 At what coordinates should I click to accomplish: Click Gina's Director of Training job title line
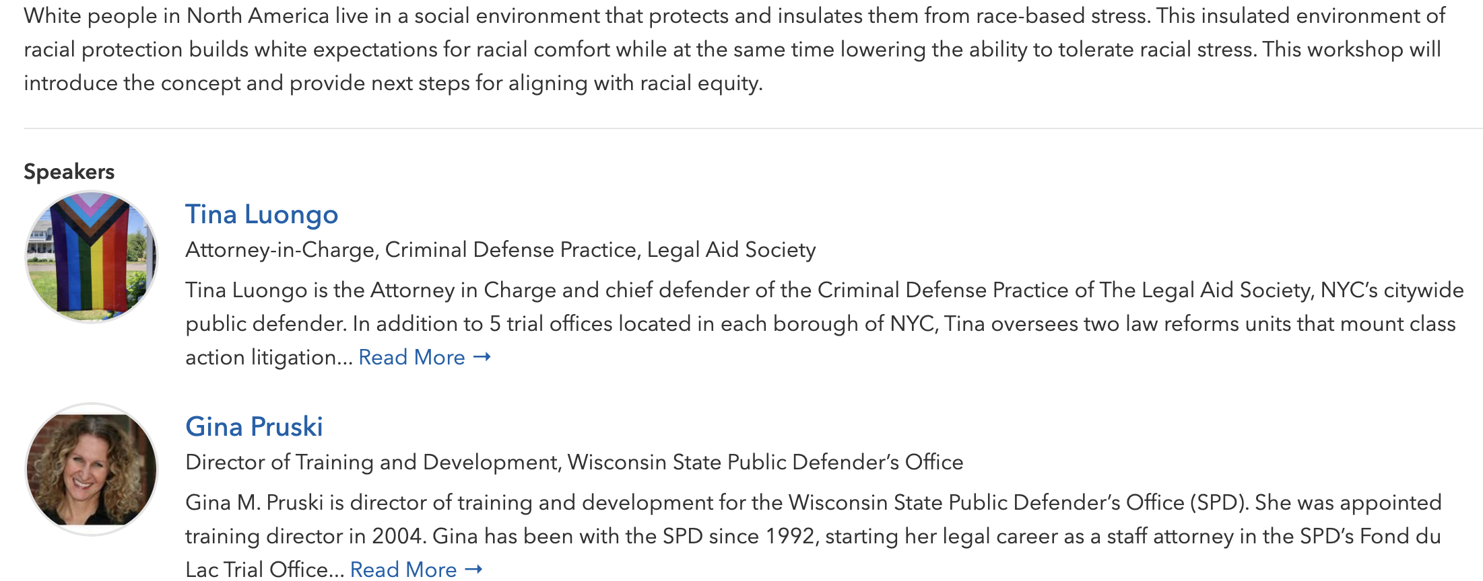click(574, 462)
